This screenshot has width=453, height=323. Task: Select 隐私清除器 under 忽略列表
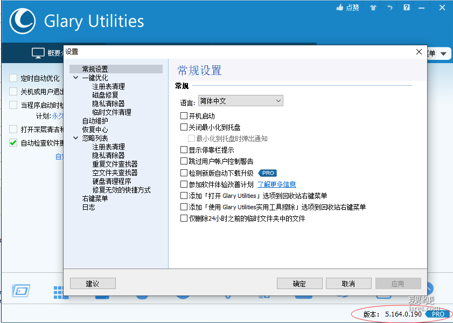coord(108,155)
